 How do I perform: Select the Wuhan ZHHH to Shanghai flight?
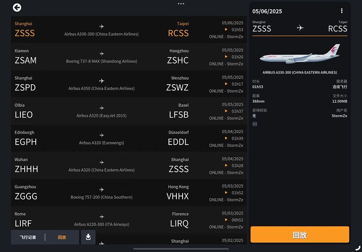point(129,166)
